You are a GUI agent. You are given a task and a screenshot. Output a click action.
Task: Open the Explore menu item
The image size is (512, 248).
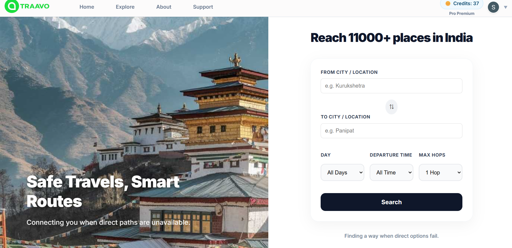[x=125, y=7]
